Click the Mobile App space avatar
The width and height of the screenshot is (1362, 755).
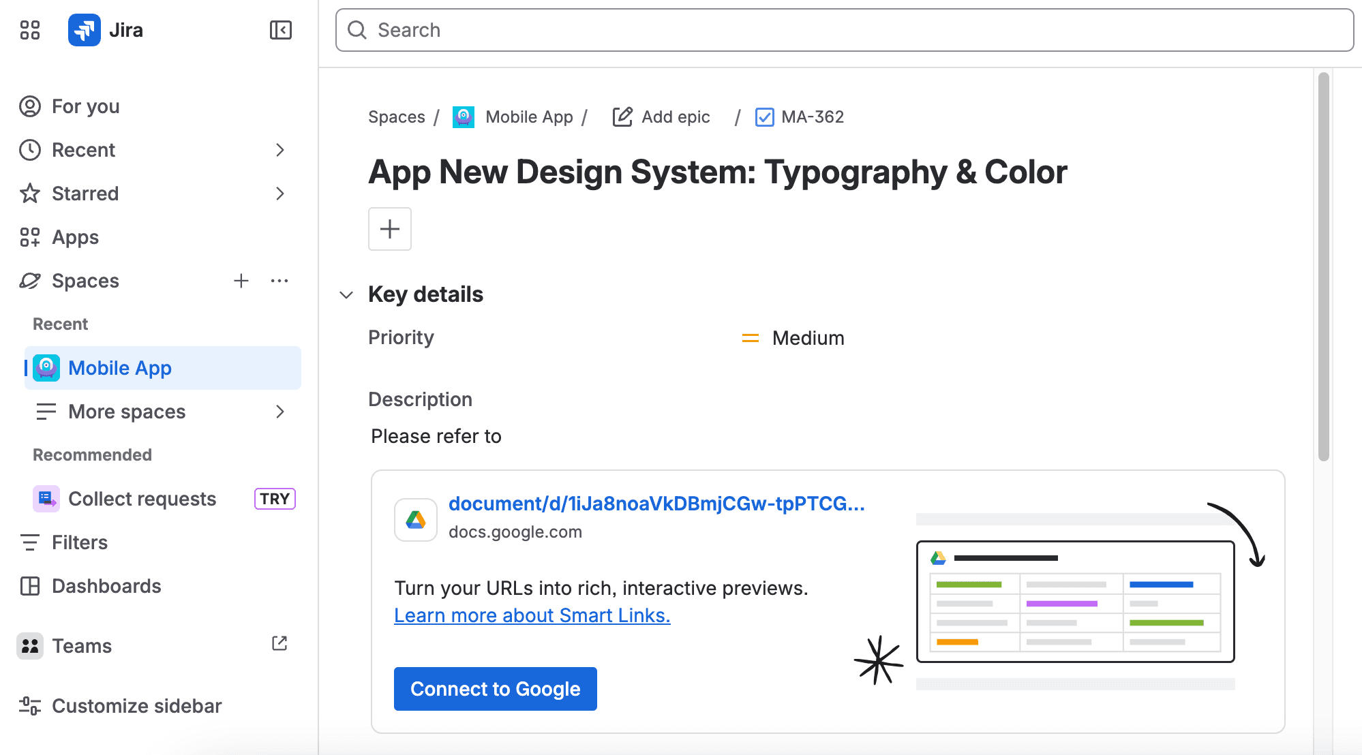(45, 368)
